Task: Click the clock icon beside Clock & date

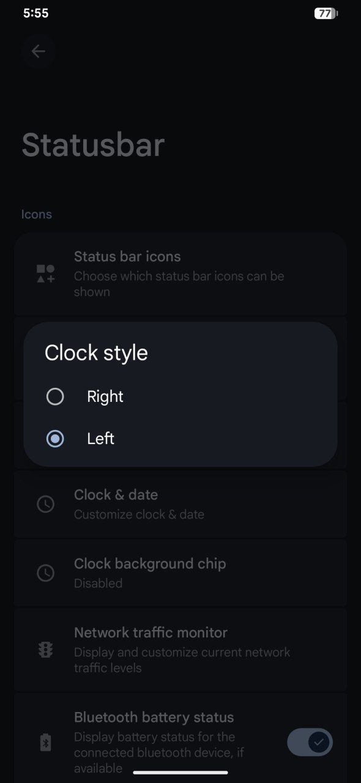Action: pos(46,504)
